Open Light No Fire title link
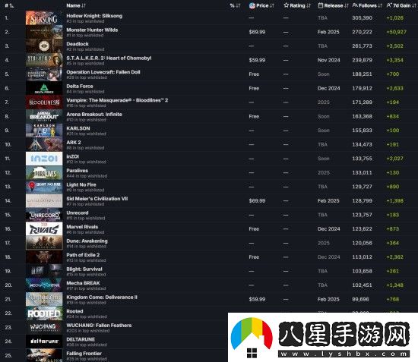418x362 pixels. coord(81,184)
